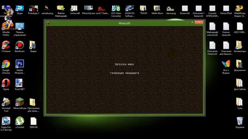Launch Minecraft.exe desktop icon
Viewport: 248px width, 139px height.
point(20,103)
